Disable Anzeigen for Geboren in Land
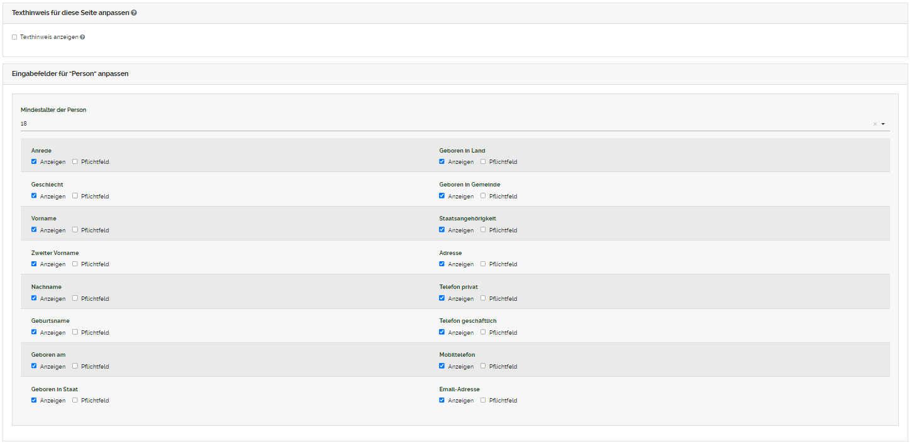Image resolution: width=912 pixels, height=444 pixels. tap(442, 161)
